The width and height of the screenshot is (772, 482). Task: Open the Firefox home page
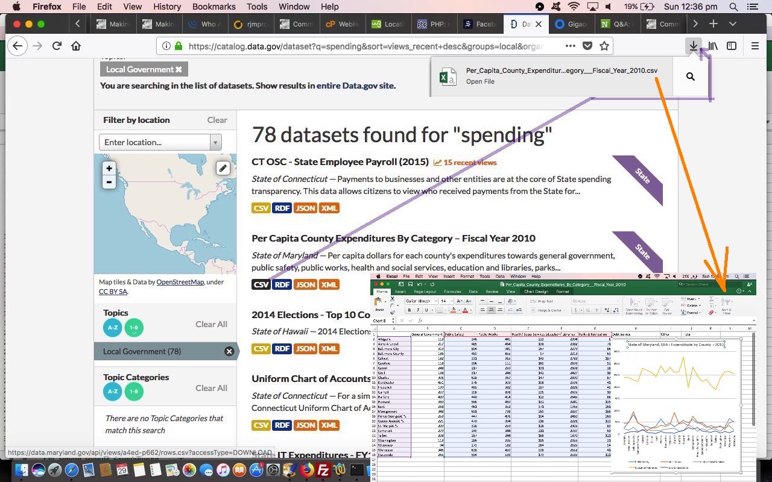(x=76, y=46)
